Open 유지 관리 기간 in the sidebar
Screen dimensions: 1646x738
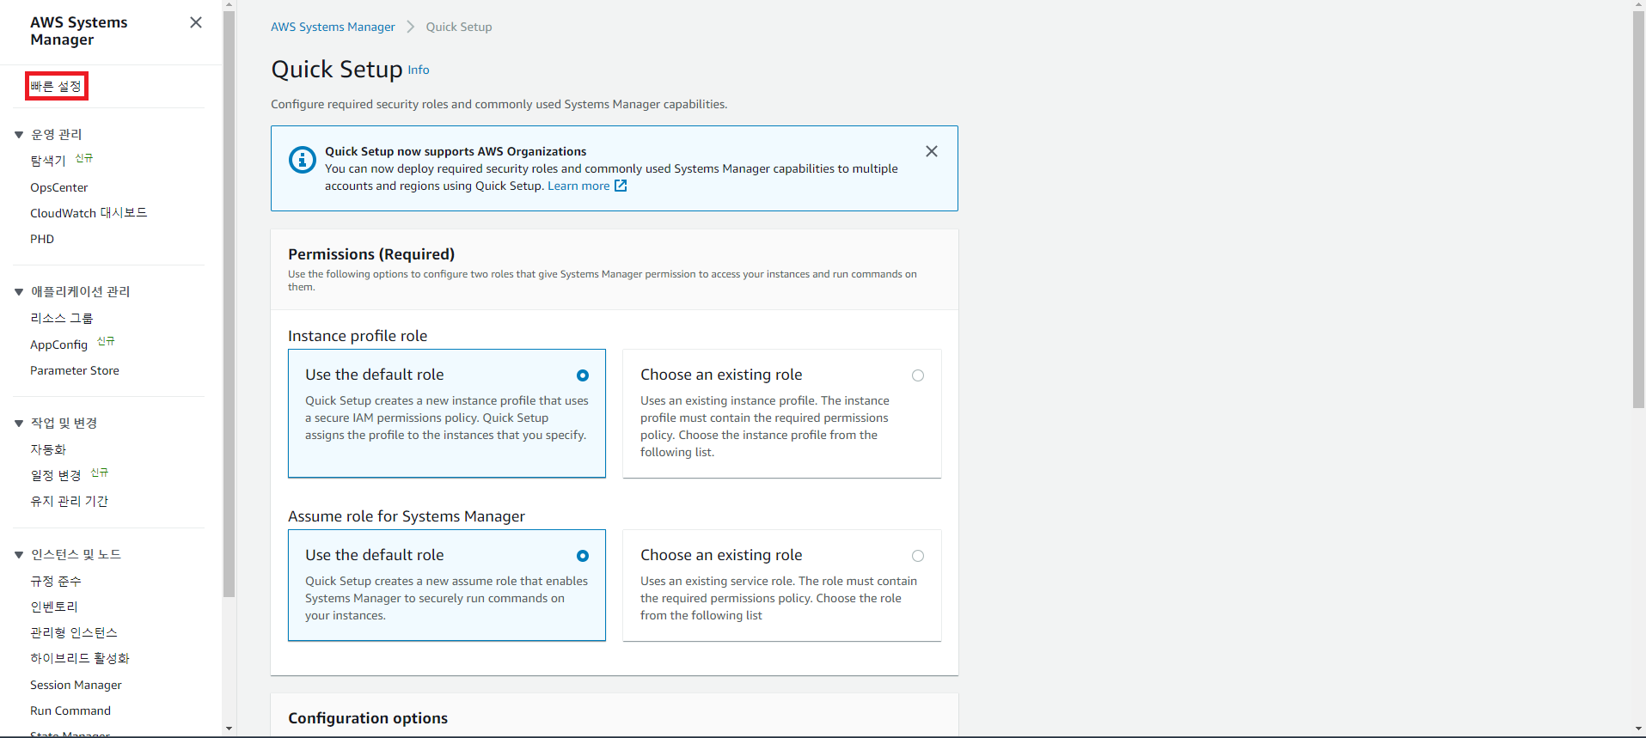click(69, 501)
